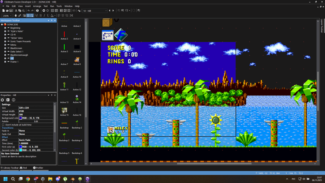The width and height of the screenshot is (325, 183).
Task: Click the Align text left icon
Action: 59,16
